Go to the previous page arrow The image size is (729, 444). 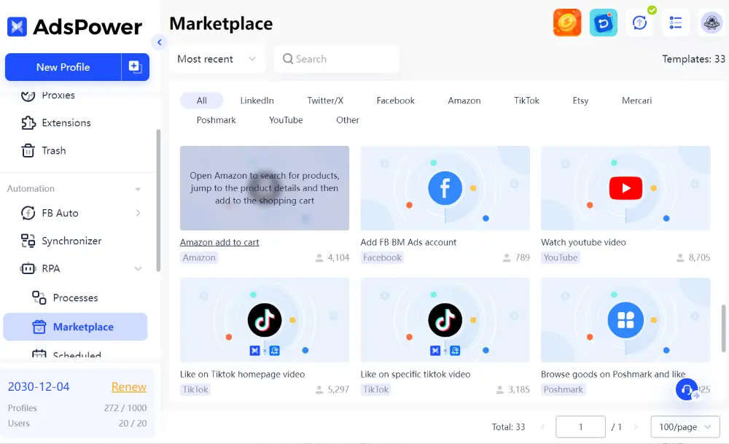click(542, 427)
